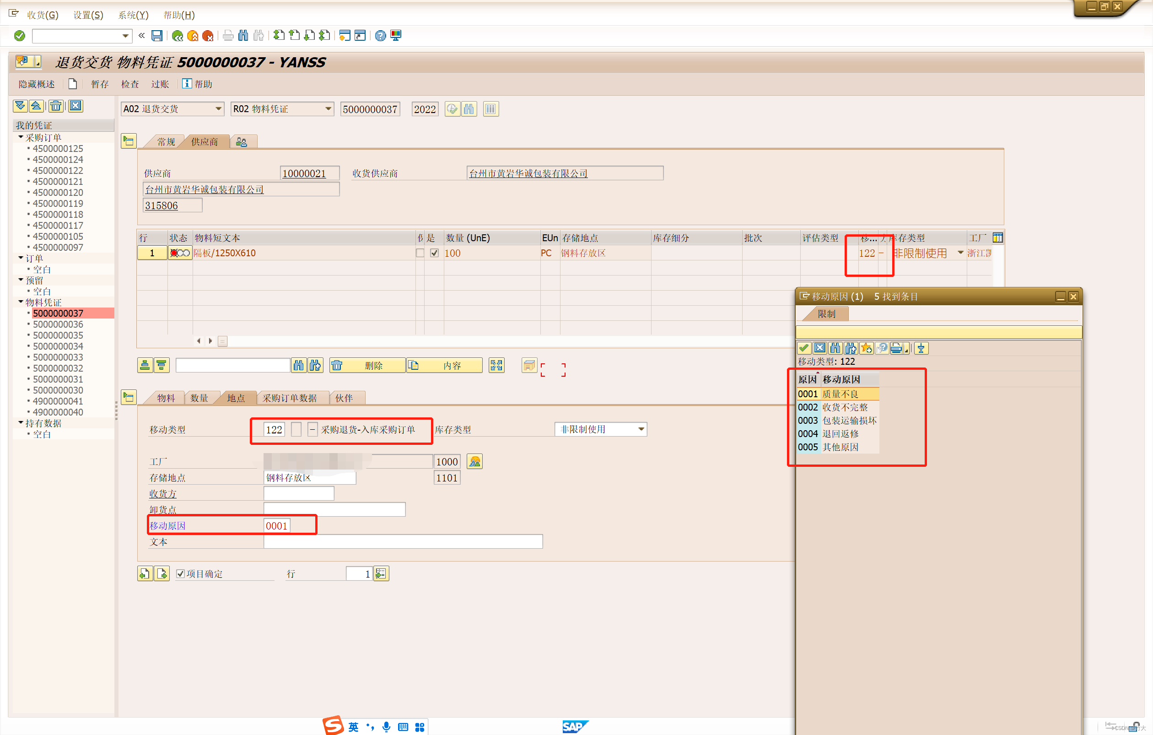The height and width of the screenshot is (735, 1153).
Task: Open the 收货(G) menu
Action: (x=43, y=15)
